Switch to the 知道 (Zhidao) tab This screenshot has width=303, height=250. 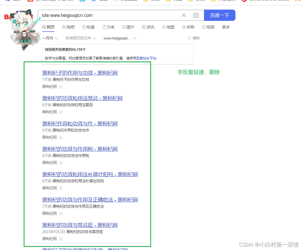[88, 27]
